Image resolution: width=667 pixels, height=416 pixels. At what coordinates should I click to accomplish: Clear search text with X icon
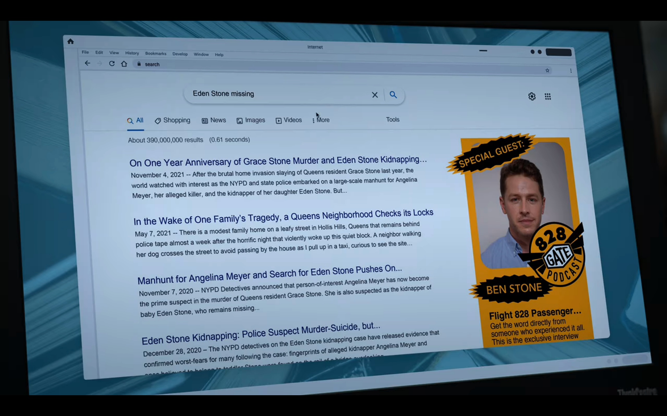374,95
